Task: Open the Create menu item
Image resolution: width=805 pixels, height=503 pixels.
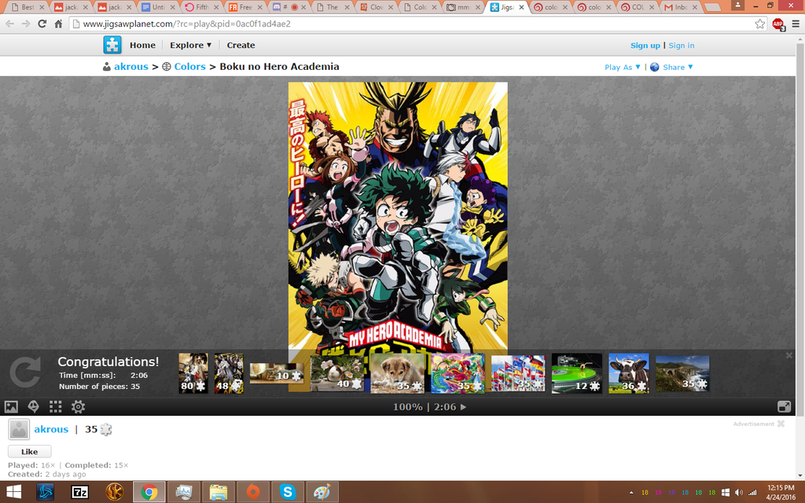Action: tap(241, 45)
